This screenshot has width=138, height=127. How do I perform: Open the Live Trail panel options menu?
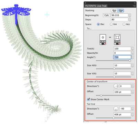pyautogui.click(x=134, y=6)
